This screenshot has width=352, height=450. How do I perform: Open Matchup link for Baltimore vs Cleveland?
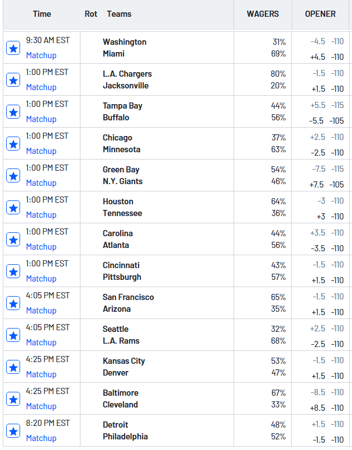[x=41, y=406]
